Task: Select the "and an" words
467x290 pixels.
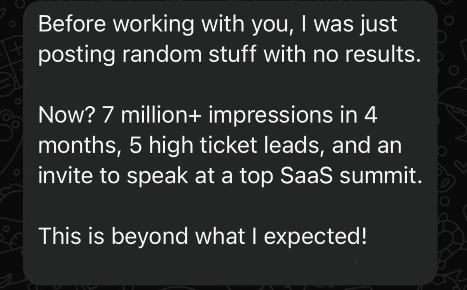Action: [x=367, y=146]
